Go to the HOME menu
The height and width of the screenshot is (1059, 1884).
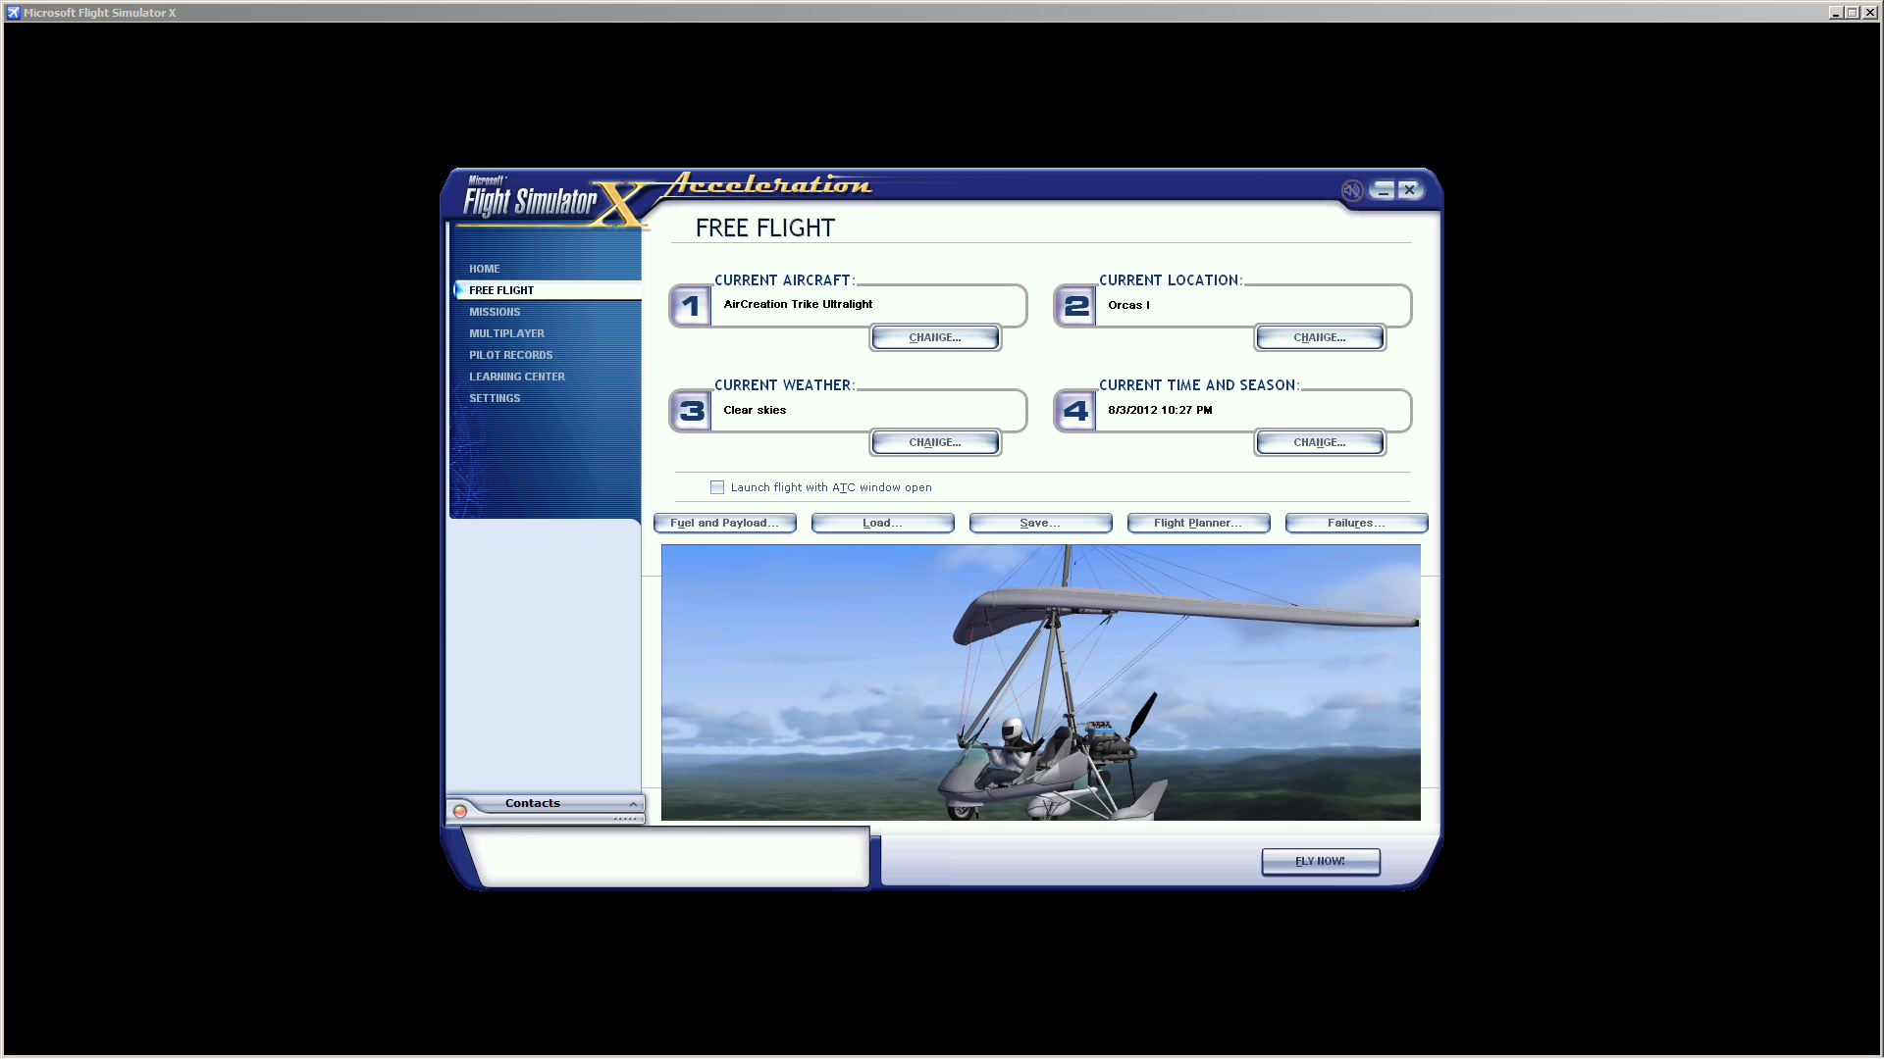(x=485, y=269)
